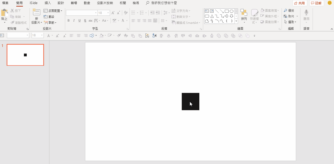Switch to the 轉場 (Transitions) tab
Image resolution: width=334 pixels, height=164 pixels.
point(74,3)
